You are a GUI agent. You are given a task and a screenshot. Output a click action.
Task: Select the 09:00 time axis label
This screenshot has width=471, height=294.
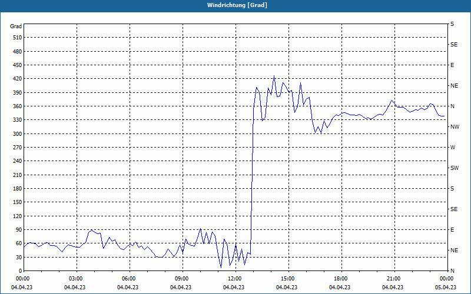(183, 279)
